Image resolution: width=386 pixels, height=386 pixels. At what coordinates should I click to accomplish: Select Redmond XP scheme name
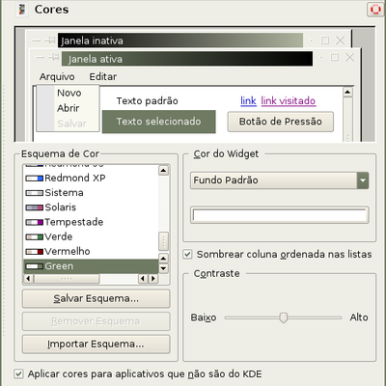pos(75,178)
